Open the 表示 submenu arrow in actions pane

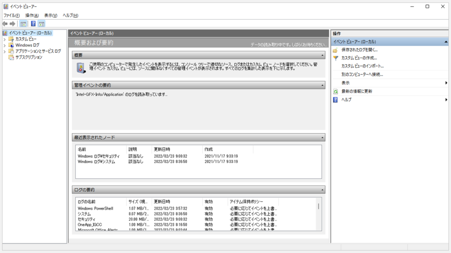(446, 83)
